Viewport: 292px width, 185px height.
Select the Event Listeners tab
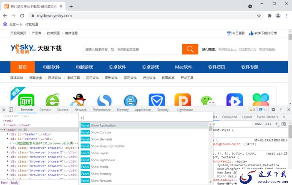point(267,117)
